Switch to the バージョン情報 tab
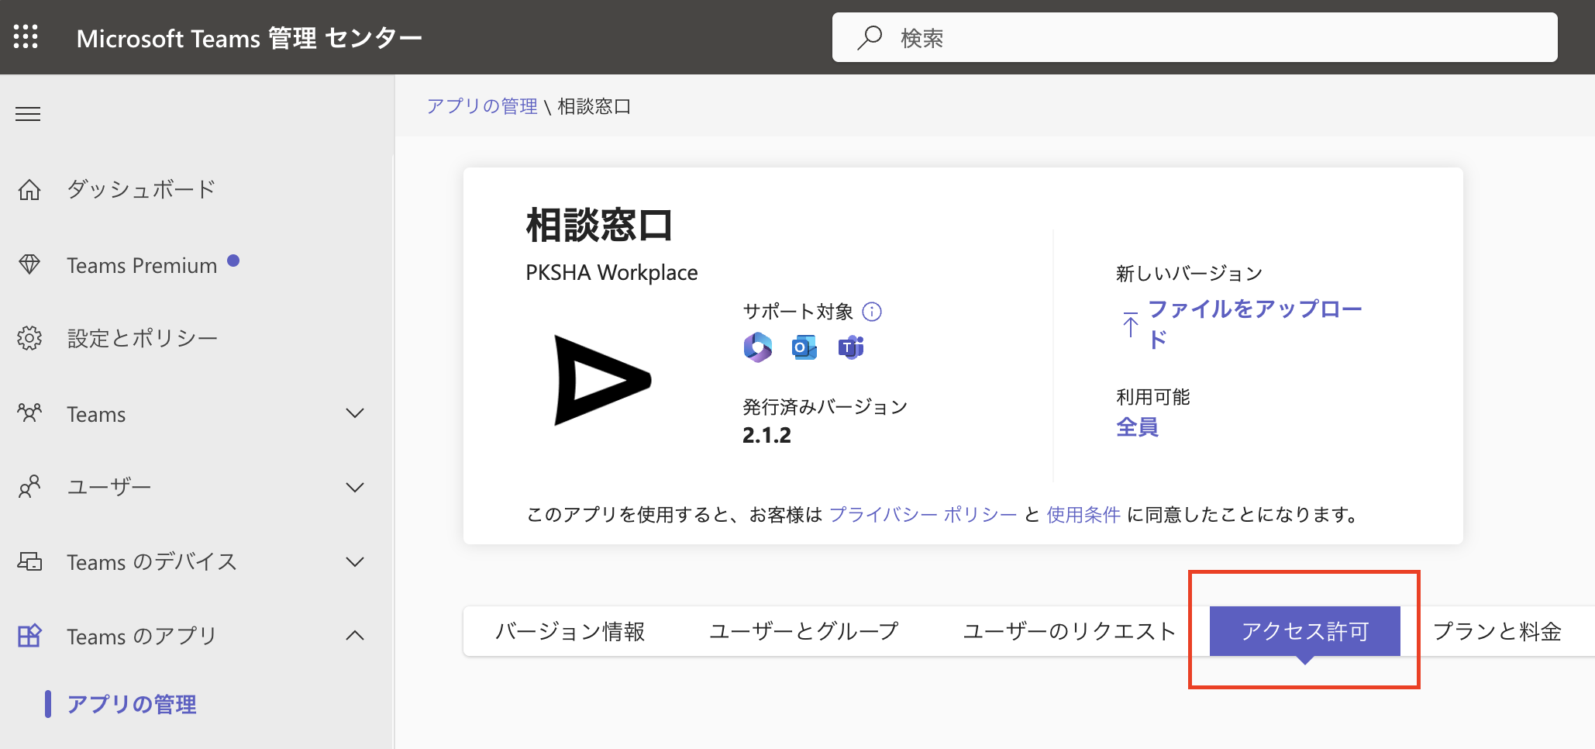The image size is (1595, 749). pos(570,632)
